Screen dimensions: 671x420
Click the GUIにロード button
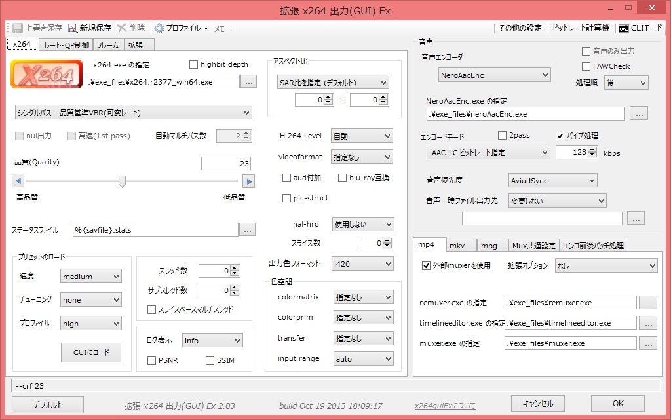click(91, 353)
